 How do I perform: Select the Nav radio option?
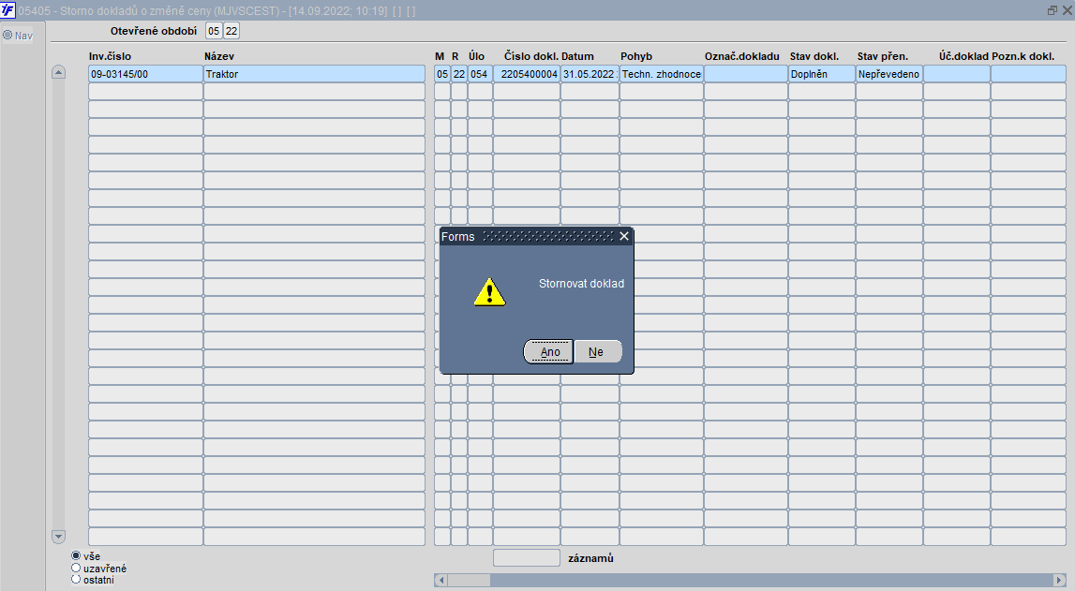7,35
